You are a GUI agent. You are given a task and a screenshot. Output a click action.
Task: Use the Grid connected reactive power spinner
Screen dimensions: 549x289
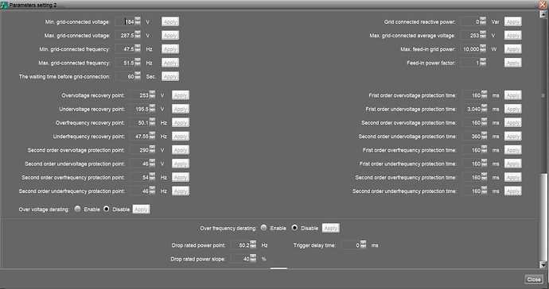coord(483,21)
